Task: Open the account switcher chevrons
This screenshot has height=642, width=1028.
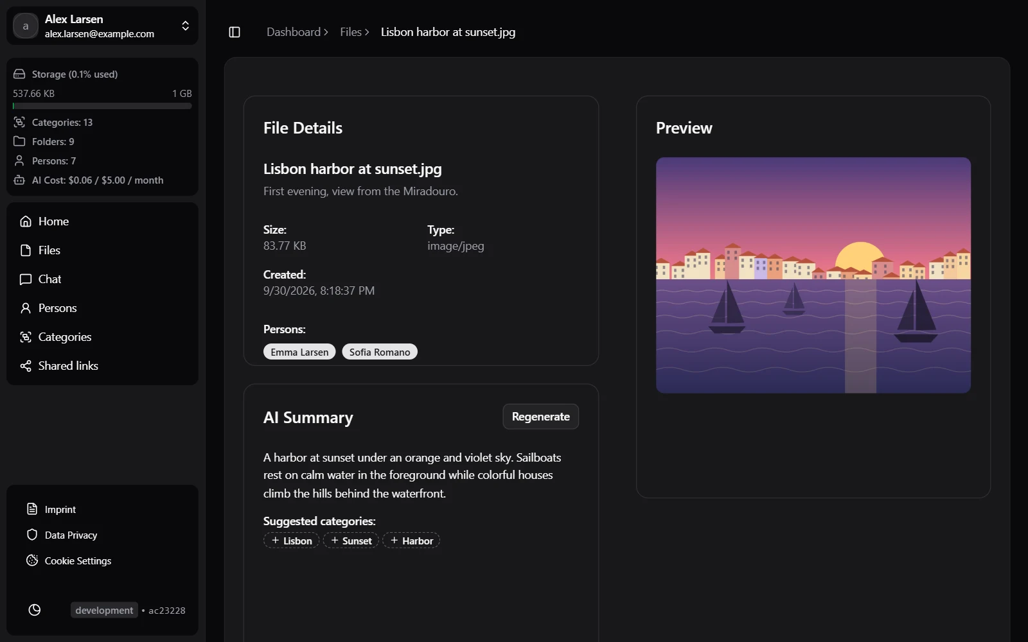Action: point(185,26)
